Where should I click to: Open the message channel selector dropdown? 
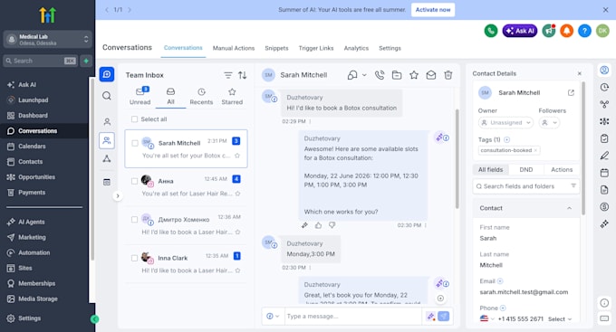273,317
